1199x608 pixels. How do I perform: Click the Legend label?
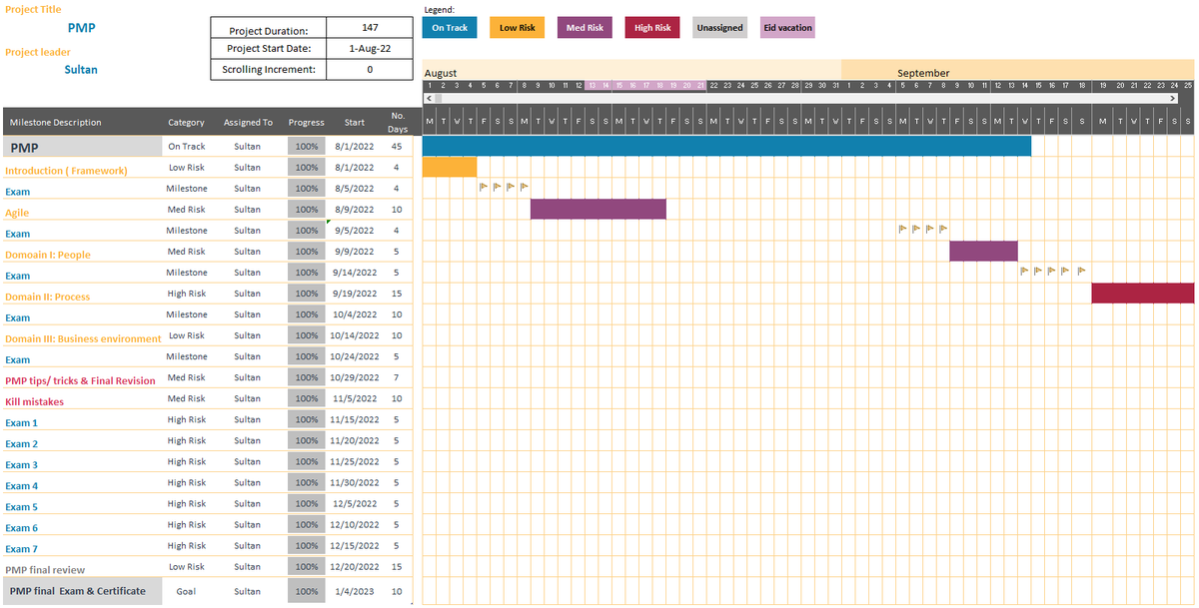[x=440, y=8]
